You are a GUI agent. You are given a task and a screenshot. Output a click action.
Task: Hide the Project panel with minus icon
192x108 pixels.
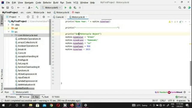(x=49, y=17)
